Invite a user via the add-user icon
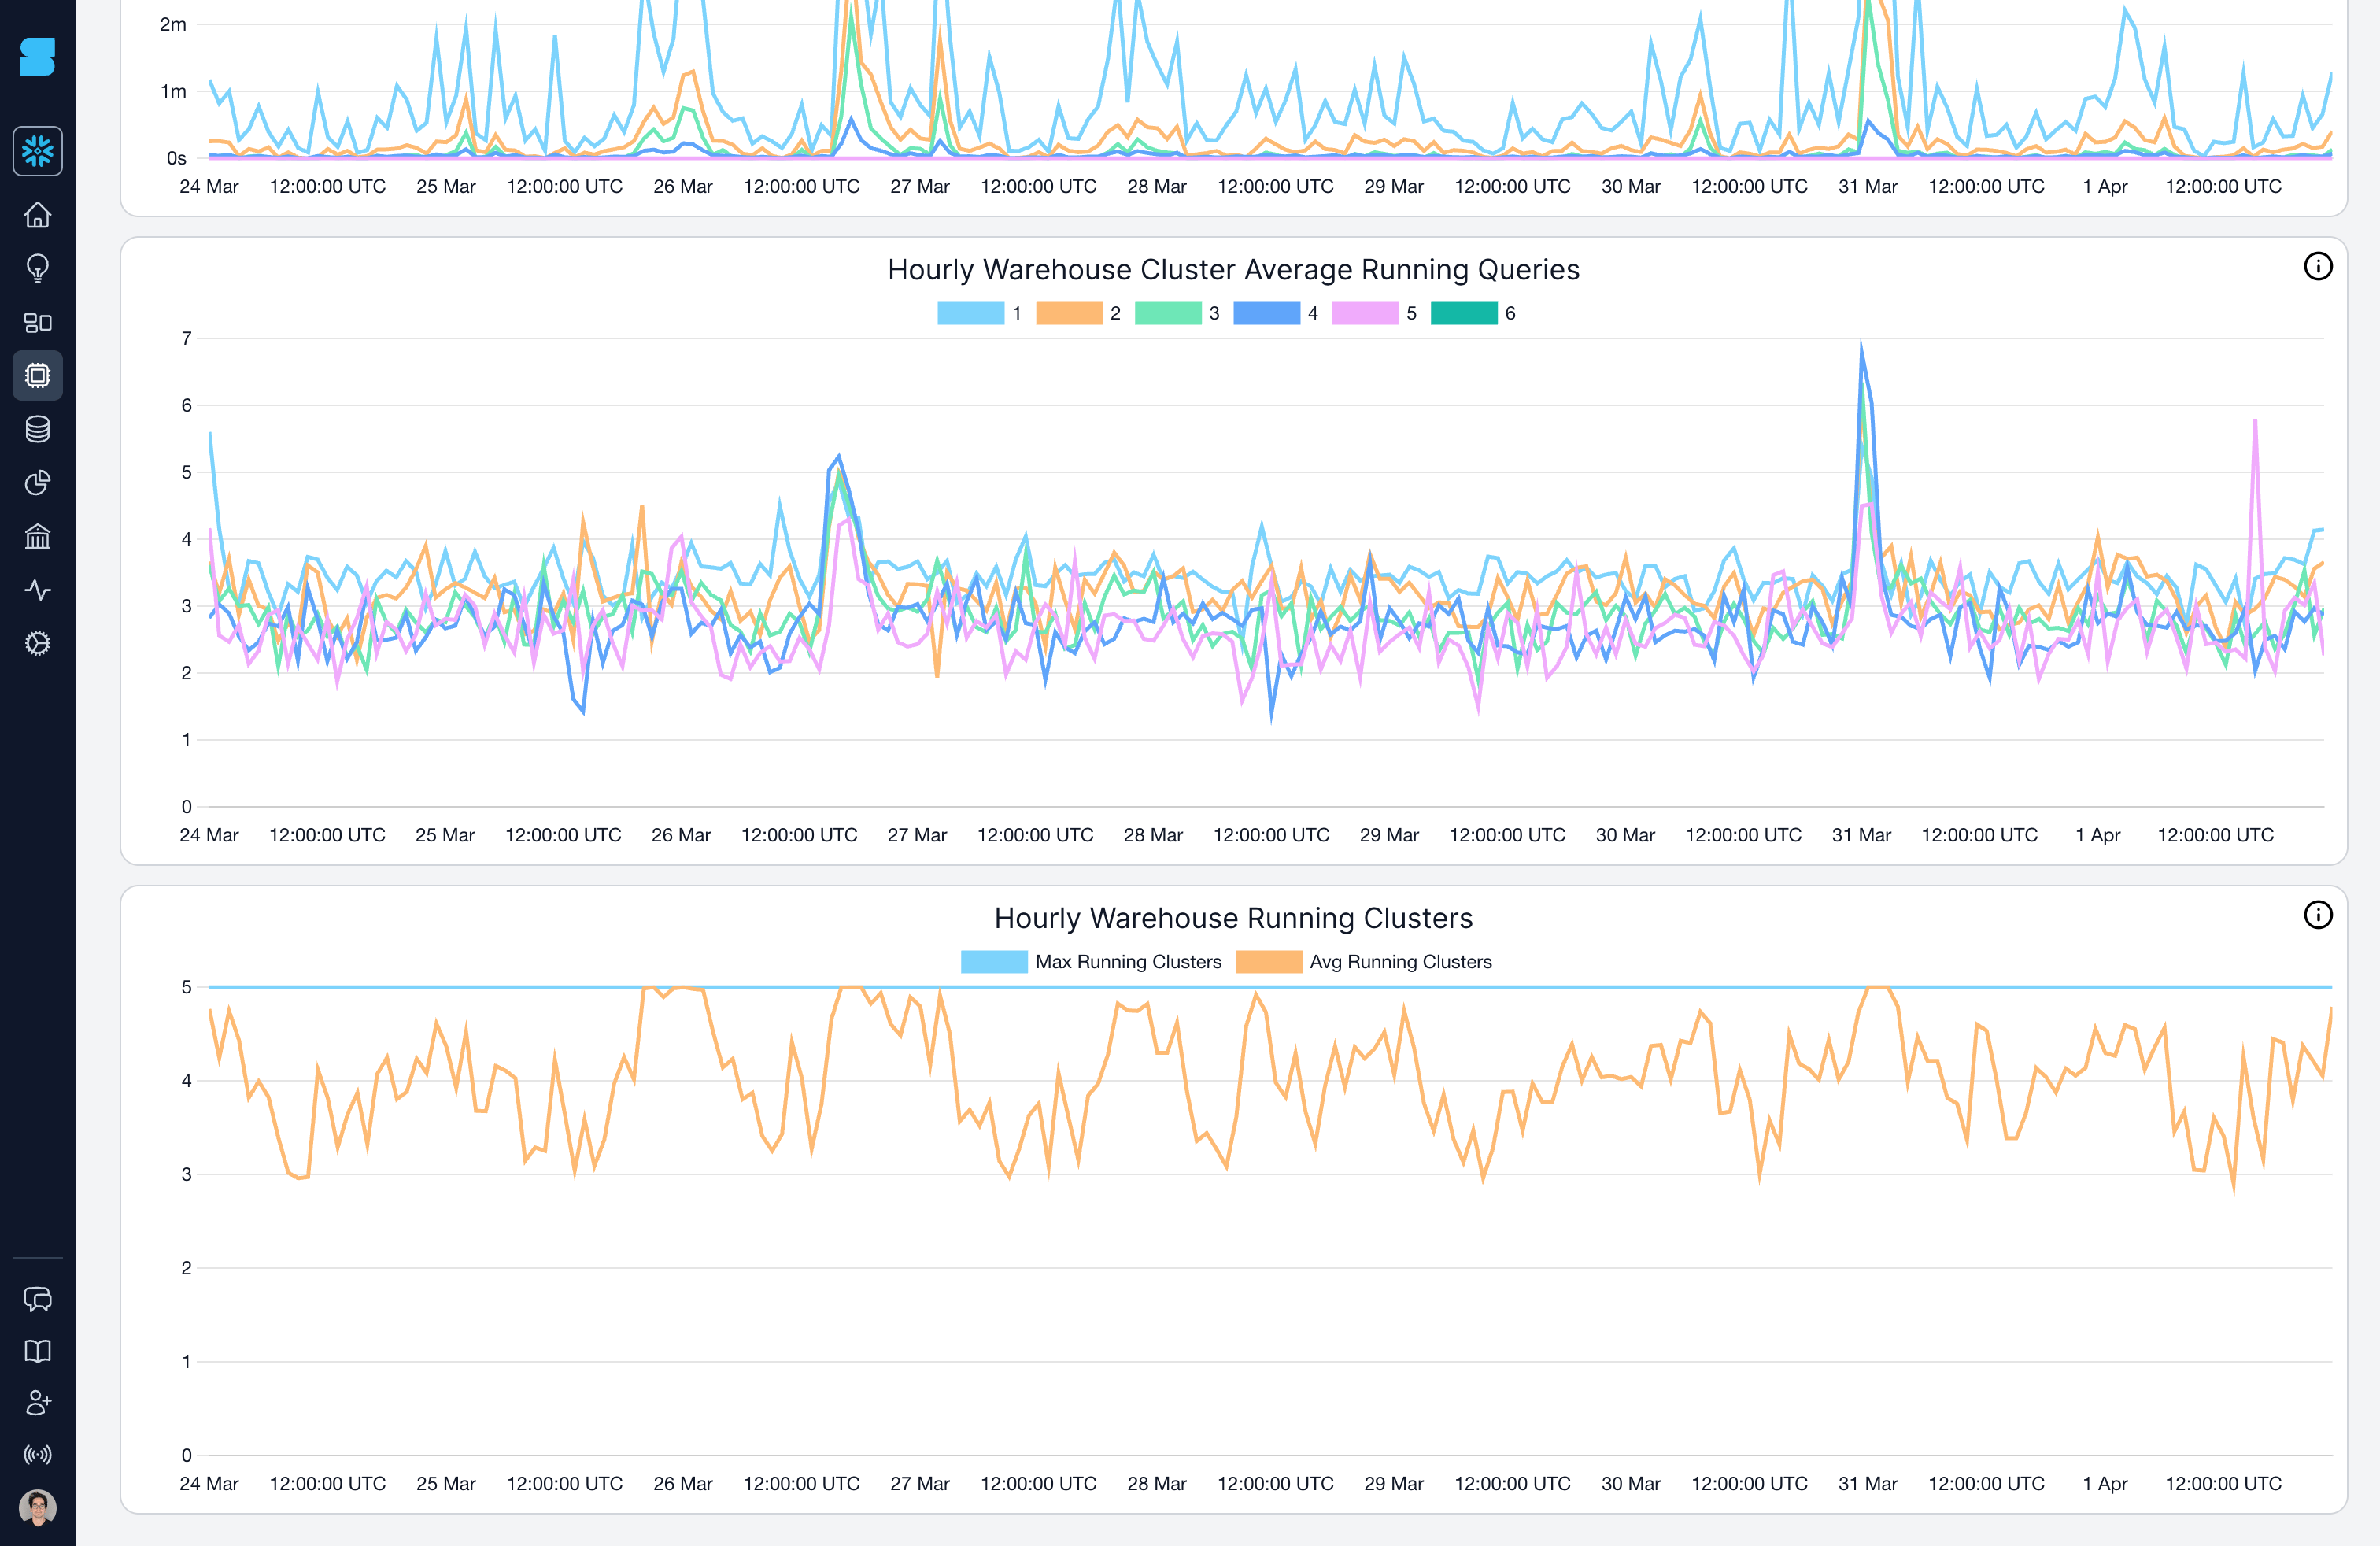Screen dimensions: 2380x1546 point(38,1403)
